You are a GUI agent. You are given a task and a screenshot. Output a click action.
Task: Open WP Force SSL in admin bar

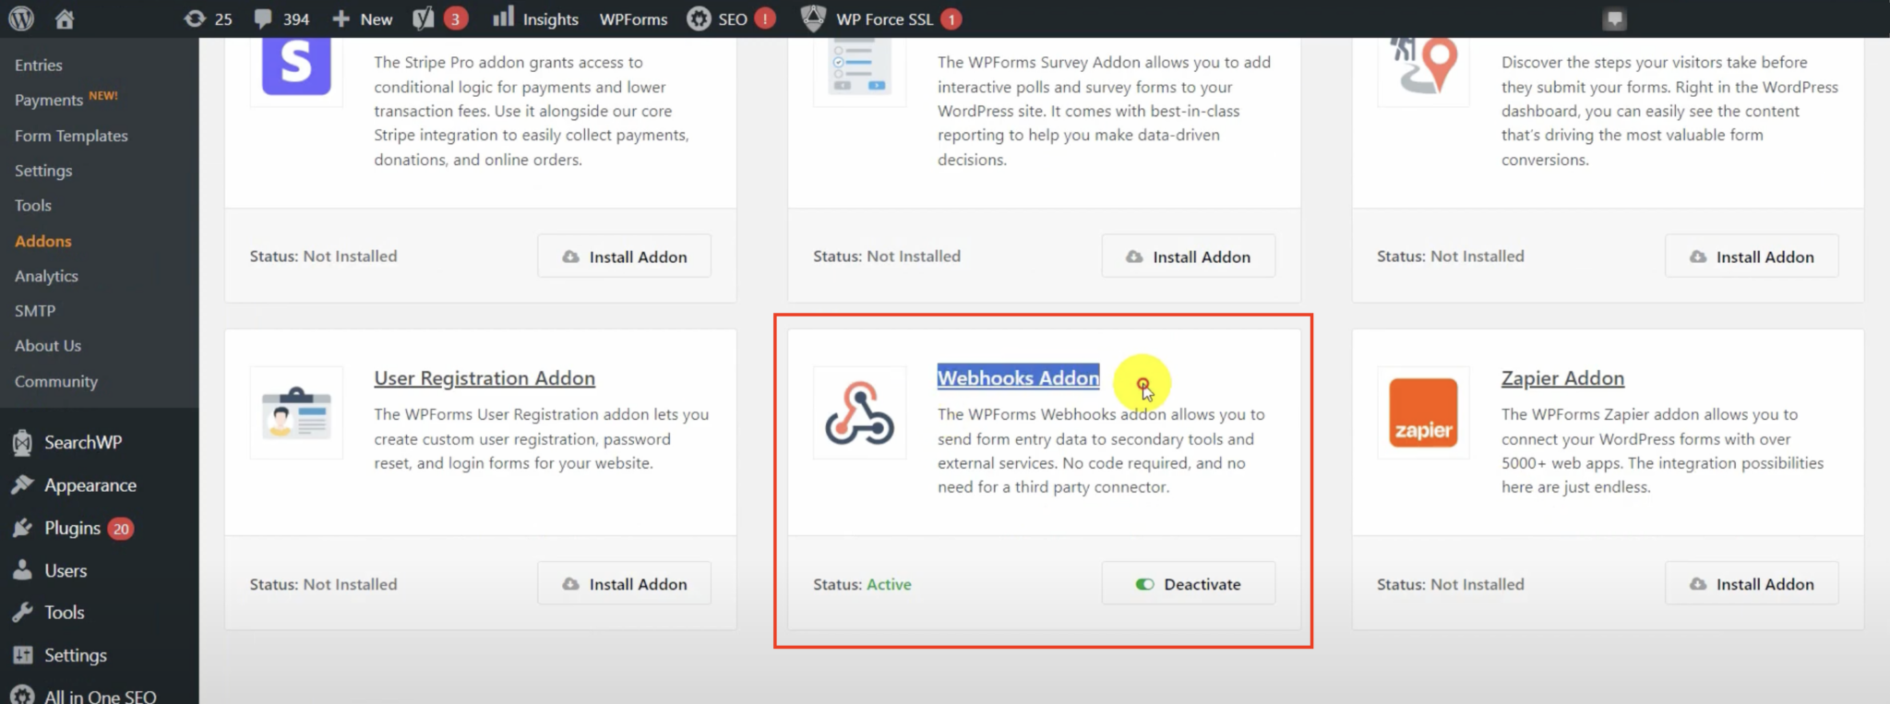867,18
